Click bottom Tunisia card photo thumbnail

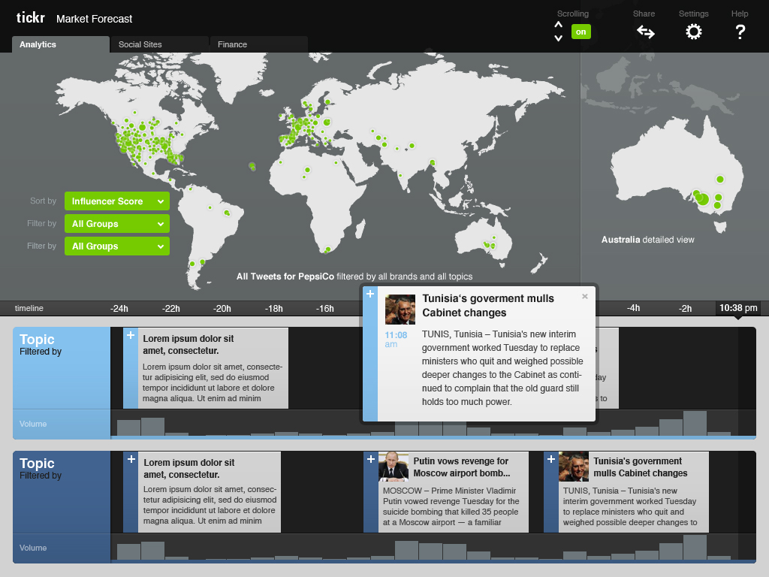tap(574, 467)
